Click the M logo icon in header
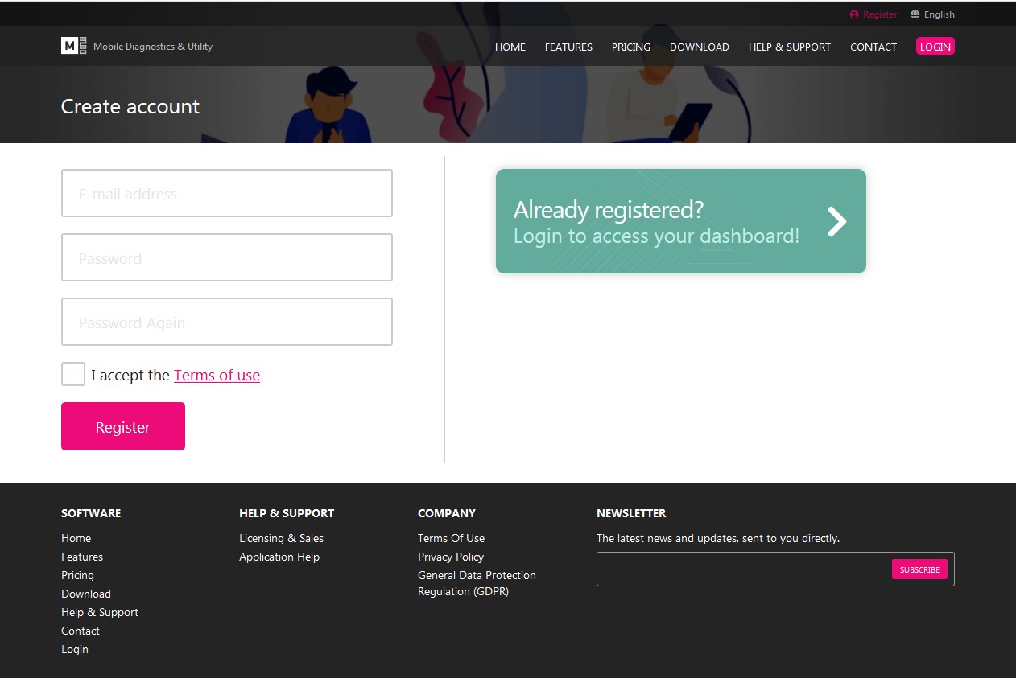This screenshot has height=678, width=1016. [x=73, y=46]
